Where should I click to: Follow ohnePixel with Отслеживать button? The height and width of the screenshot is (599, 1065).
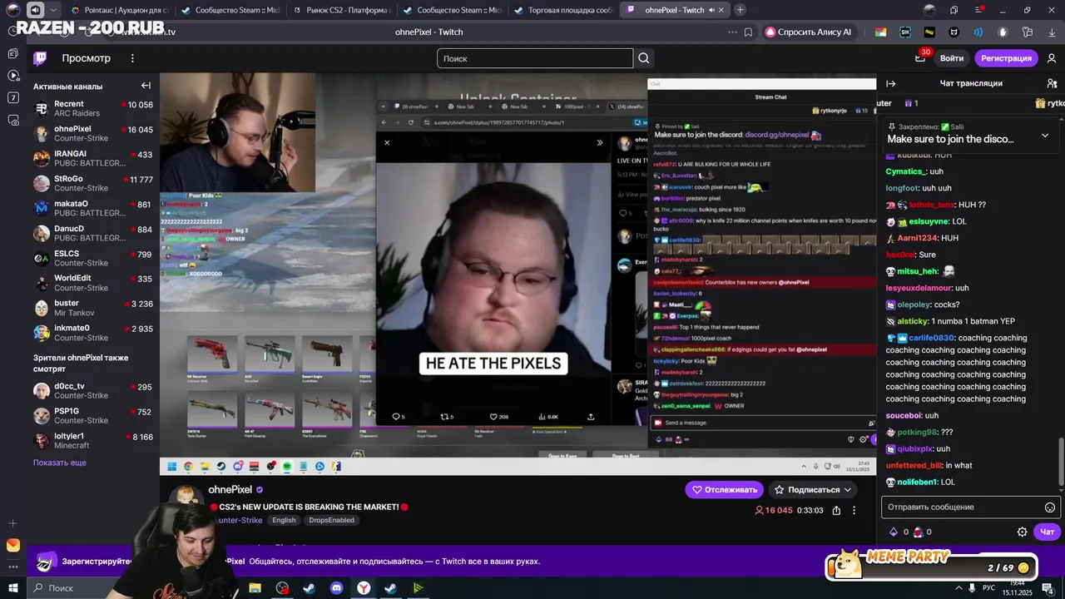click(x=725, y=489)
